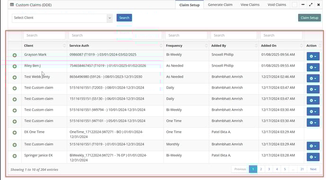Sort by Service Auth column
Screen dimensions: 326x180
[116, 45]
